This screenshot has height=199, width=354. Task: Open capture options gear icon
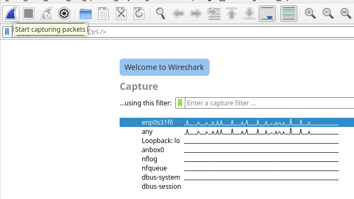64,13
